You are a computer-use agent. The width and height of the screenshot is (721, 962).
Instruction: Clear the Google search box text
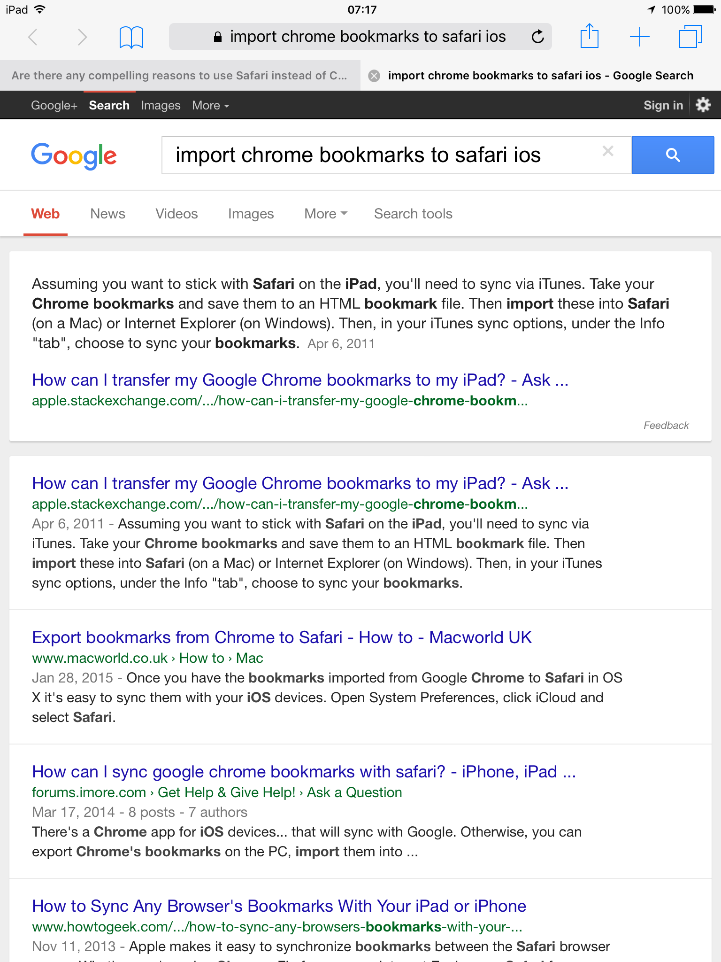[608, 151]
